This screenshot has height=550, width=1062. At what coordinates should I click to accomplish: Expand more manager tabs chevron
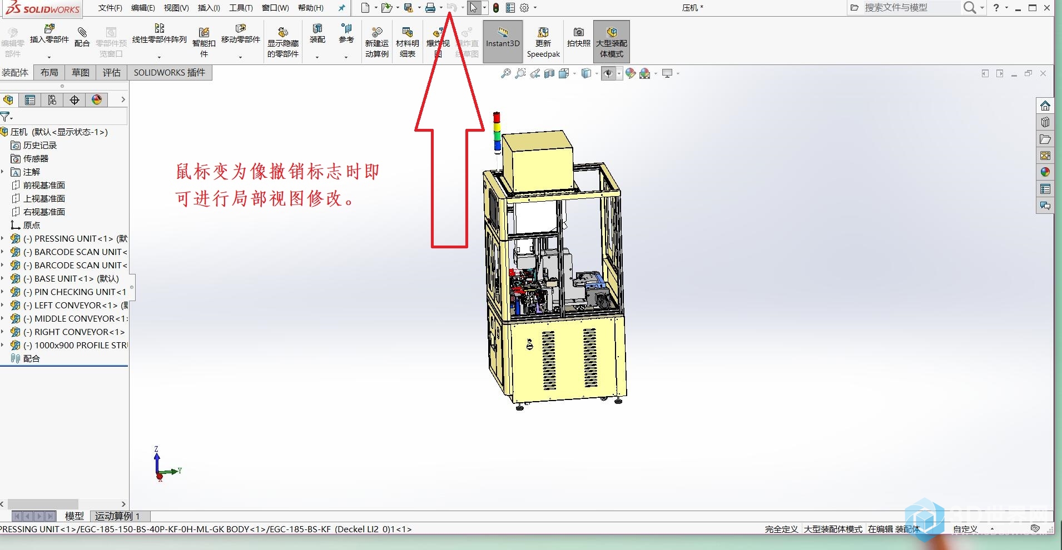tap(123, 100)
